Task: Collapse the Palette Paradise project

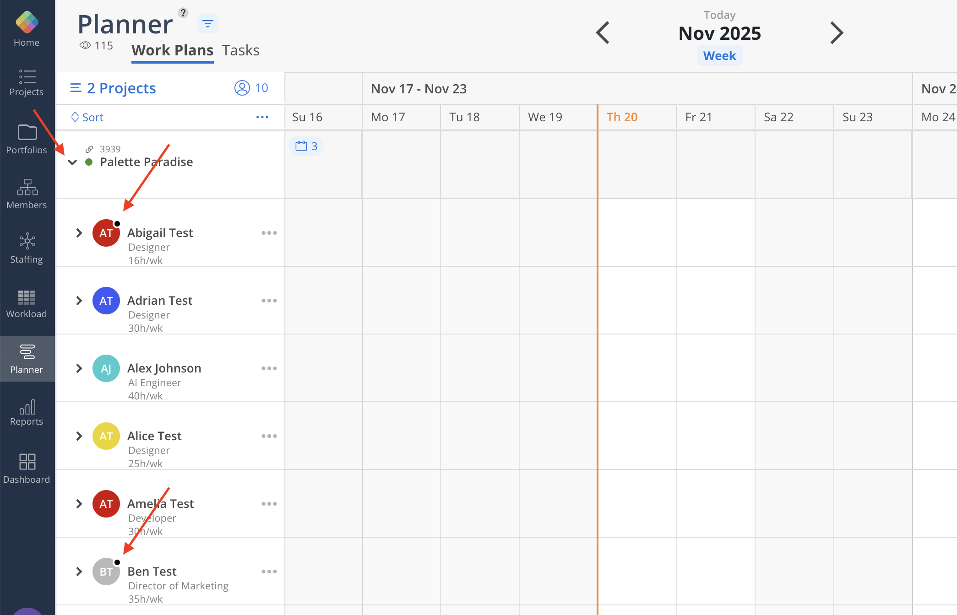Action: tap(72, 162)
